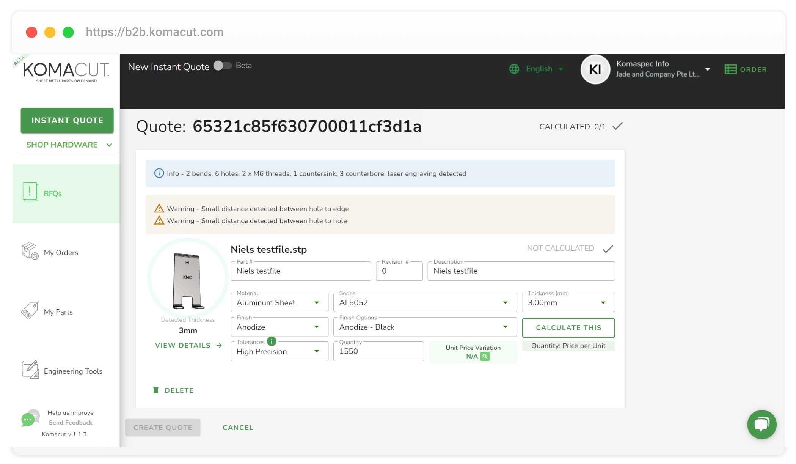
Task: Expand the Thickness (mm) dropdown
Action: click(568, 303)
